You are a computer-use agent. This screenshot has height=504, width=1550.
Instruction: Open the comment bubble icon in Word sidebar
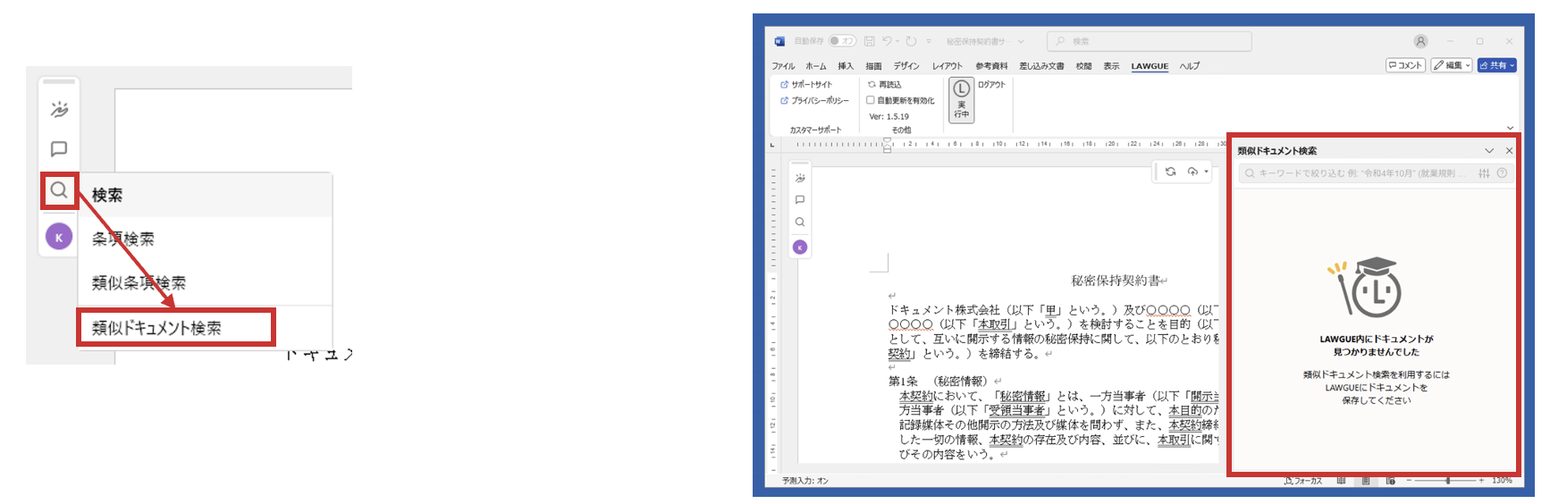tap(800, 200)
